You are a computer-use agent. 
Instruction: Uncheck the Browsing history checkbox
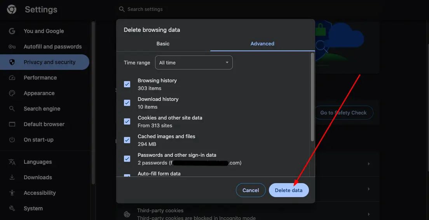pos(127,84)
